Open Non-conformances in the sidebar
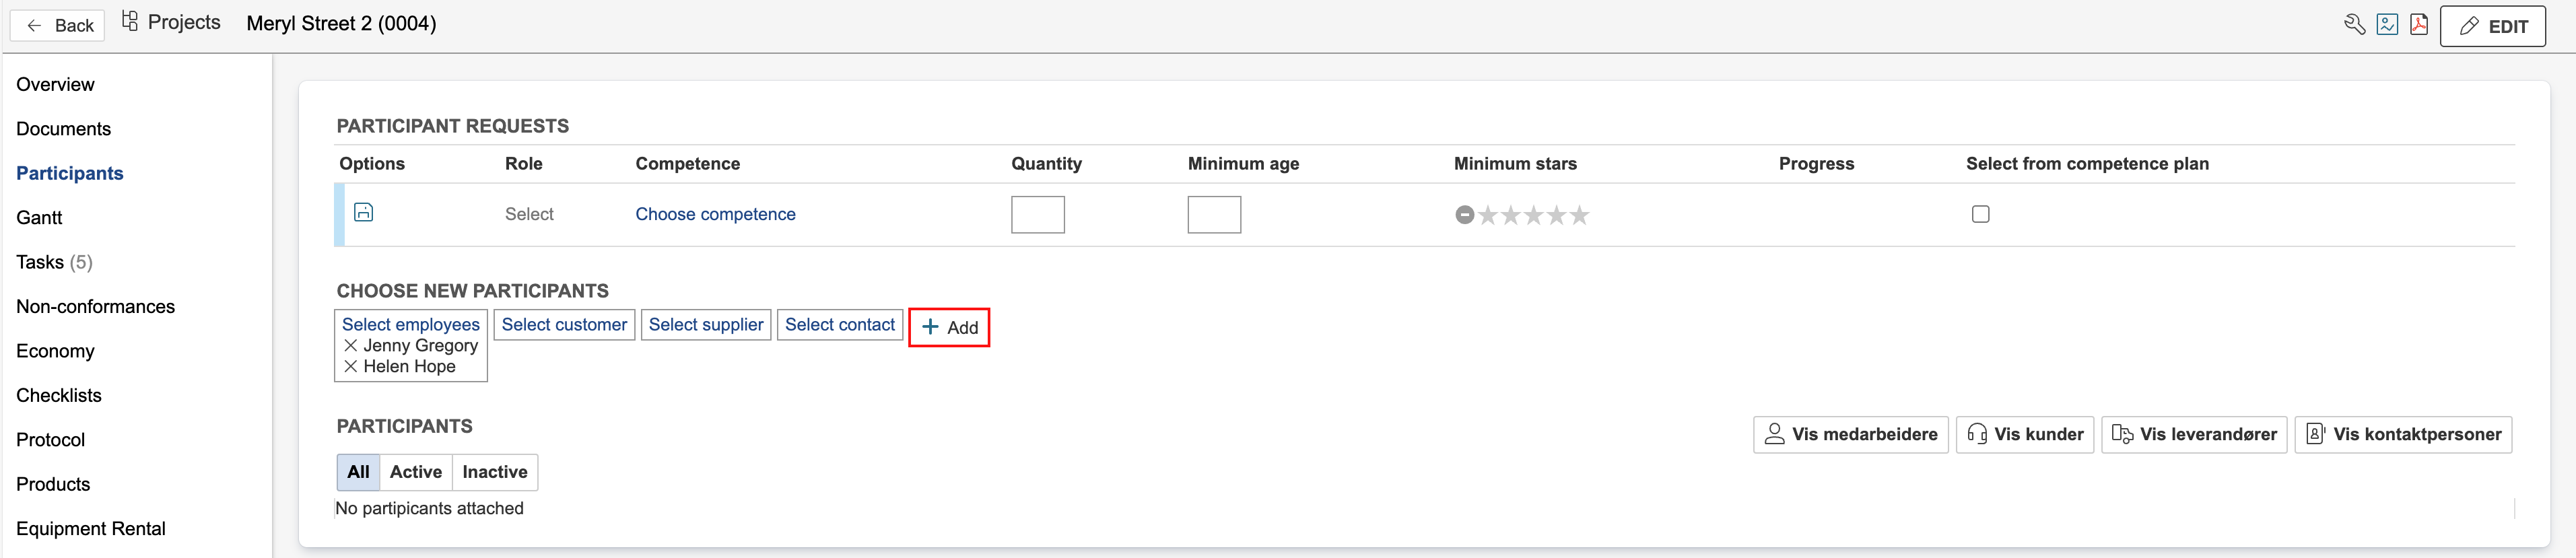 (95, 307)
